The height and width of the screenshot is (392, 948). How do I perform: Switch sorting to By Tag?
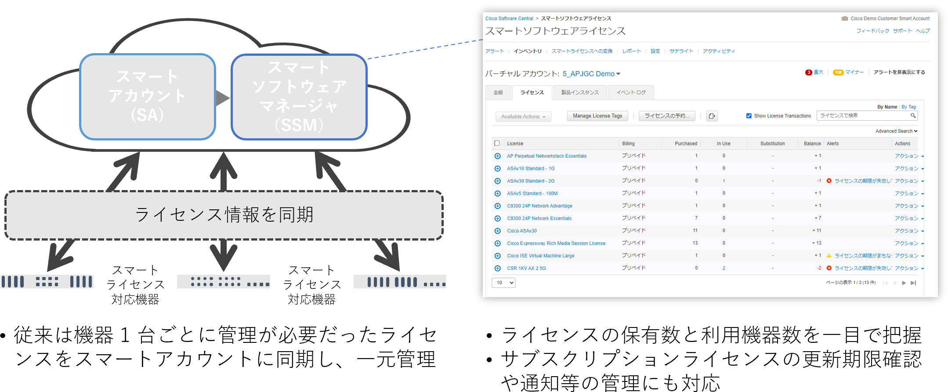(x=909, y=107)
